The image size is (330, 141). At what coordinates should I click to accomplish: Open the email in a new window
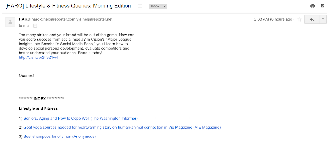[323, 6]
